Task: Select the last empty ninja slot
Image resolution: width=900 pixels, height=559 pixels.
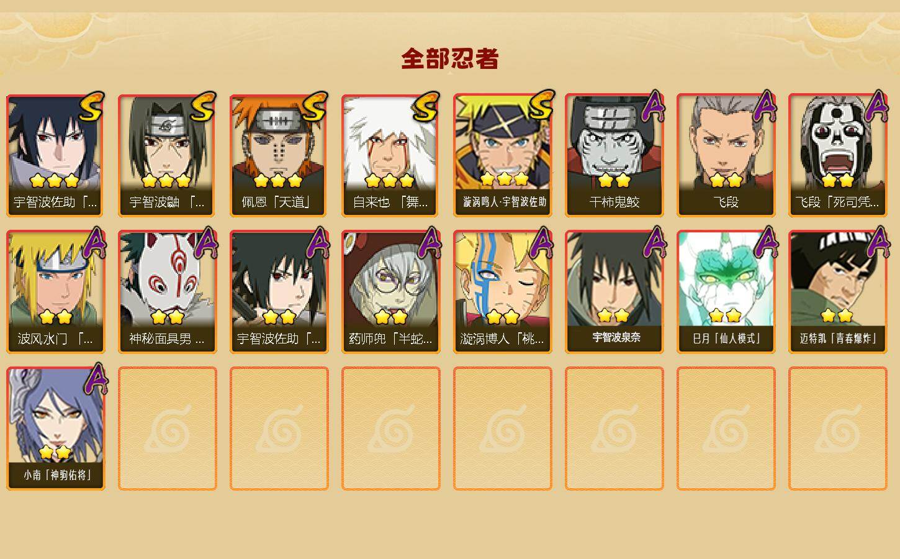Action: 837,429
